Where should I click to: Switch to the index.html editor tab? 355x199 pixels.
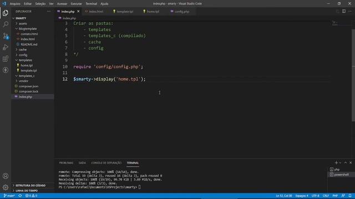tap(96, 11)
